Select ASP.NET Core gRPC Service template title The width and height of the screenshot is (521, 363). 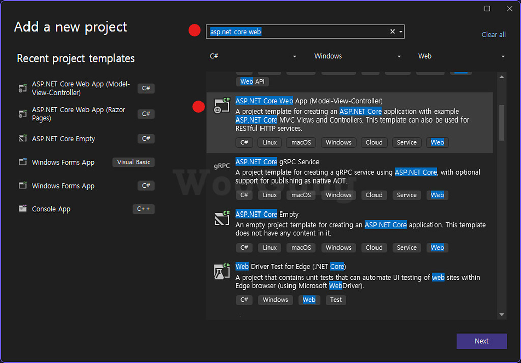277,162
